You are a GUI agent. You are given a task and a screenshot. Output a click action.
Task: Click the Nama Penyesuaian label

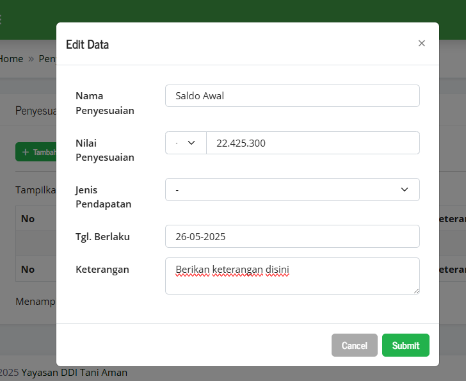[x=105, y=103]
